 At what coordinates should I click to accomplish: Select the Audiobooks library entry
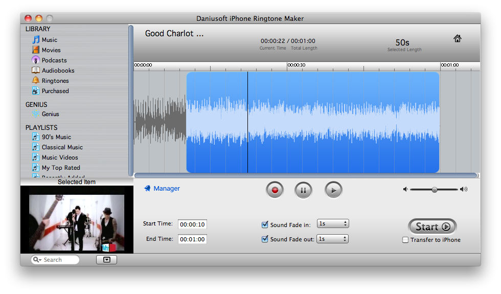tap(58, 71)
